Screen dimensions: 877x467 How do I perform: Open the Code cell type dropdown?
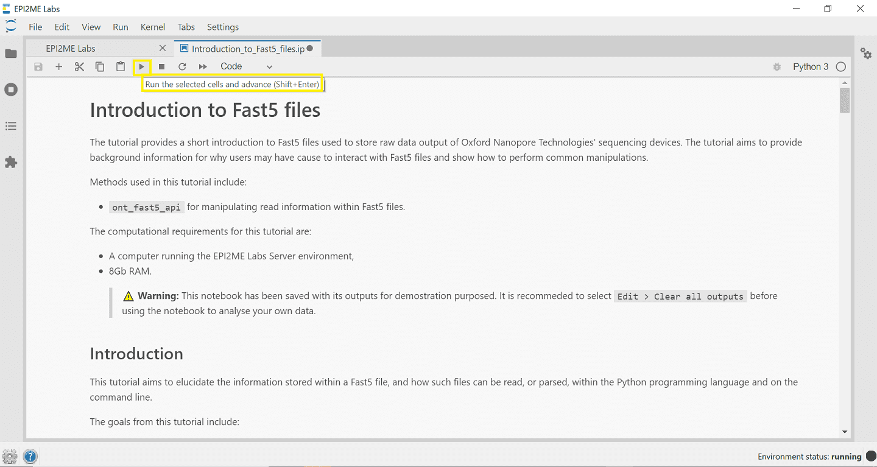(247, 66)
